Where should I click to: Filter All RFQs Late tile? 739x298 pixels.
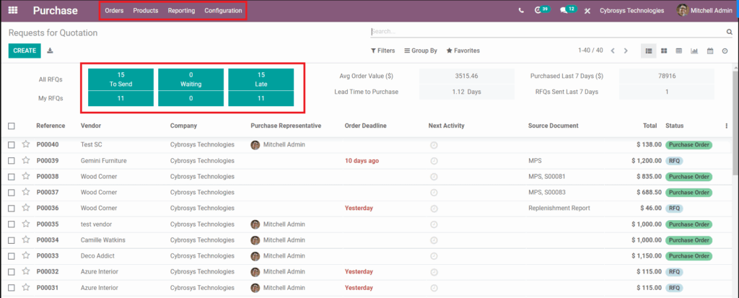point(261,79)
